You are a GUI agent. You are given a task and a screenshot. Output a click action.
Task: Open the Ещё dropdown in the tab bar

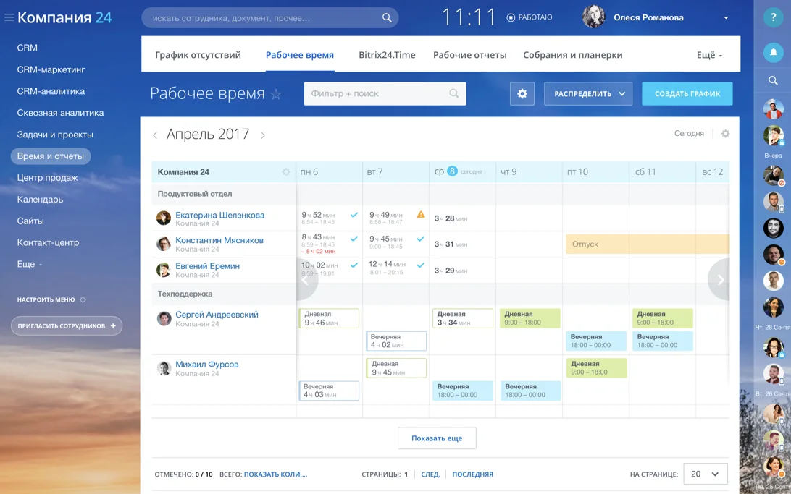click(709, 55)
